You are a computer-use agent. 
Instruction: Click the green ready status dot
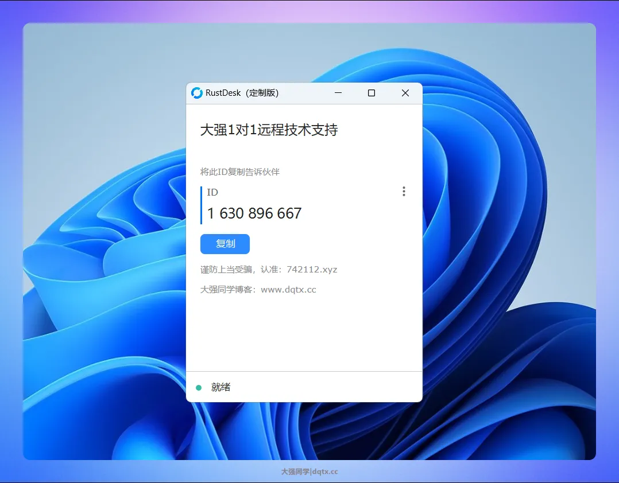[x=199, y=388]
